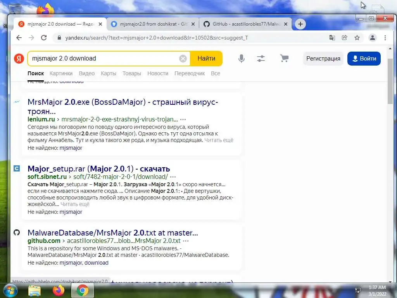Go back in Chrome
Viewport: 397px width, 298px height.
19,38
